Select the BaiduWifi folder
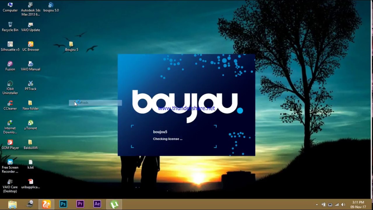This screenshot has height=210, width=373. [31, 145]
